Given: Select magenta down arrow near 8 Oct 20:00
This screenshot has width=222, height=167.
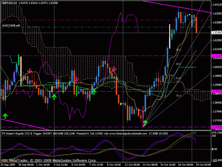Looking at the screenshot, I should click(114, 69).
